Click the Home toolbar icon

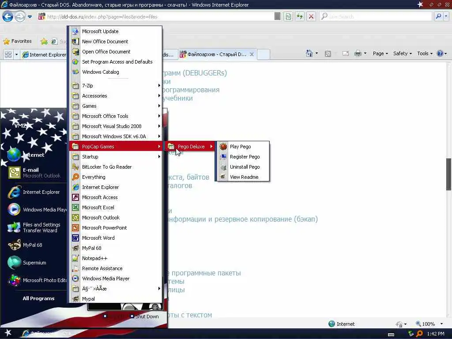pyautogui.click(x=309, y=53)
